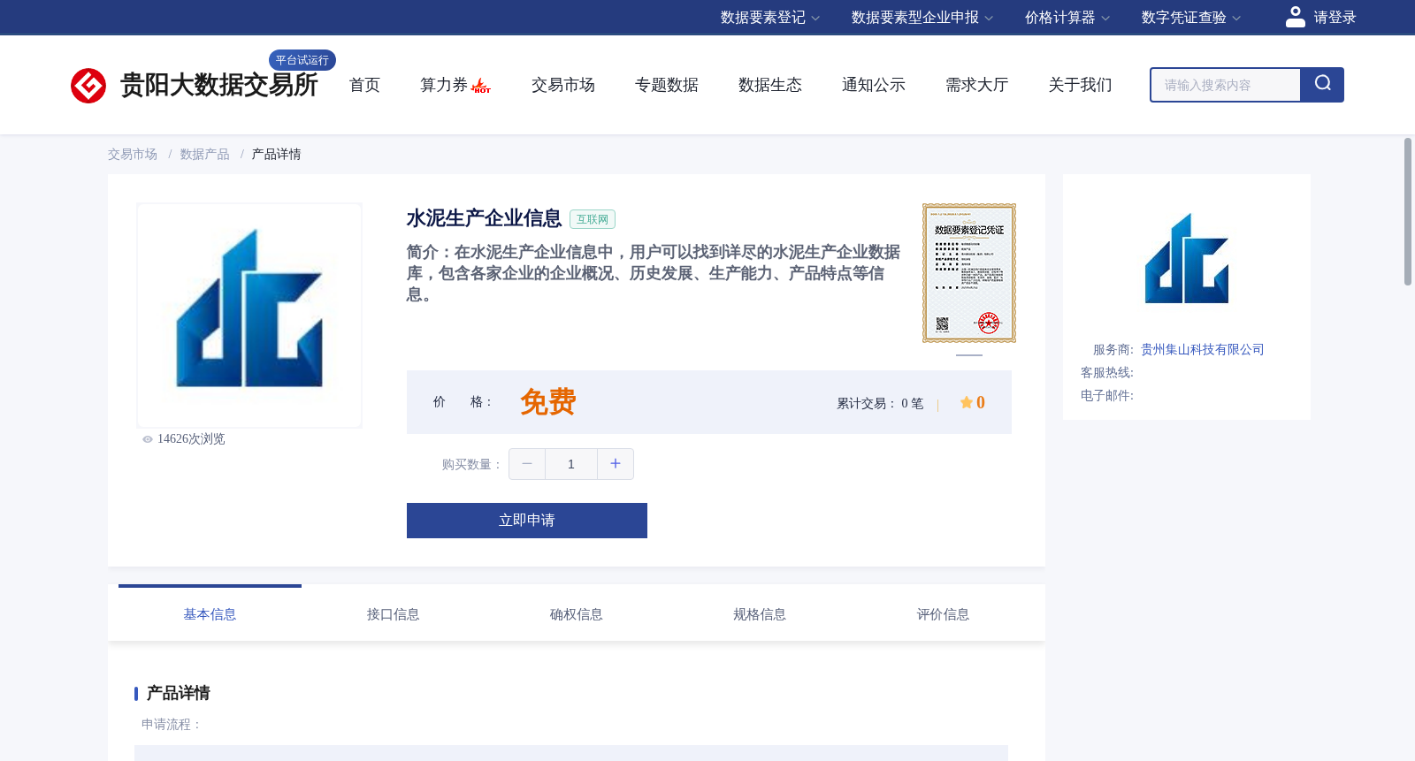Open the 需求大厅 nav item

click(x=977, y=85)
